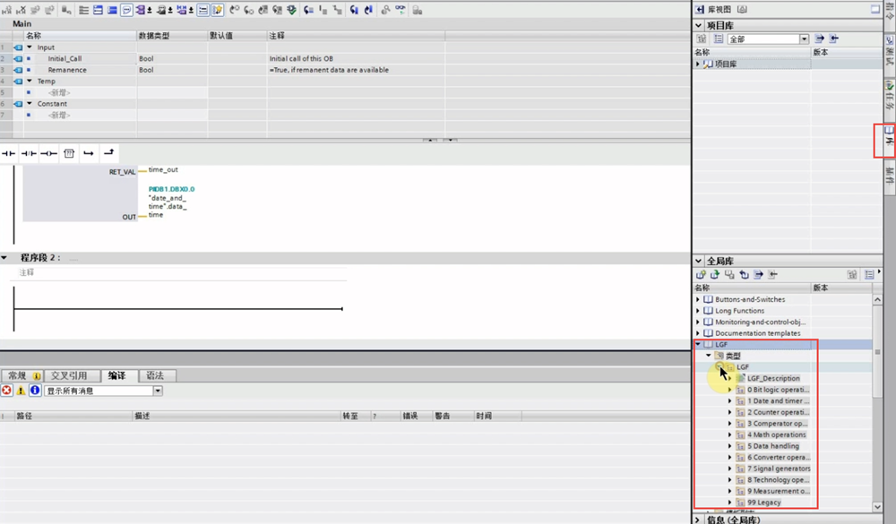Switch to the 语法 tab
Screen dimensions: 896x524
pyautogui.click(x=154, y=375)
